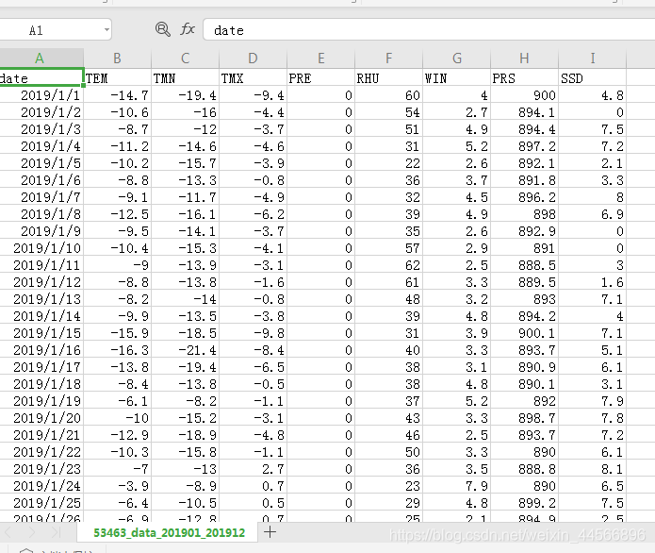655x553 pixels.
Task: Select column F header
Action: (388, 58)
